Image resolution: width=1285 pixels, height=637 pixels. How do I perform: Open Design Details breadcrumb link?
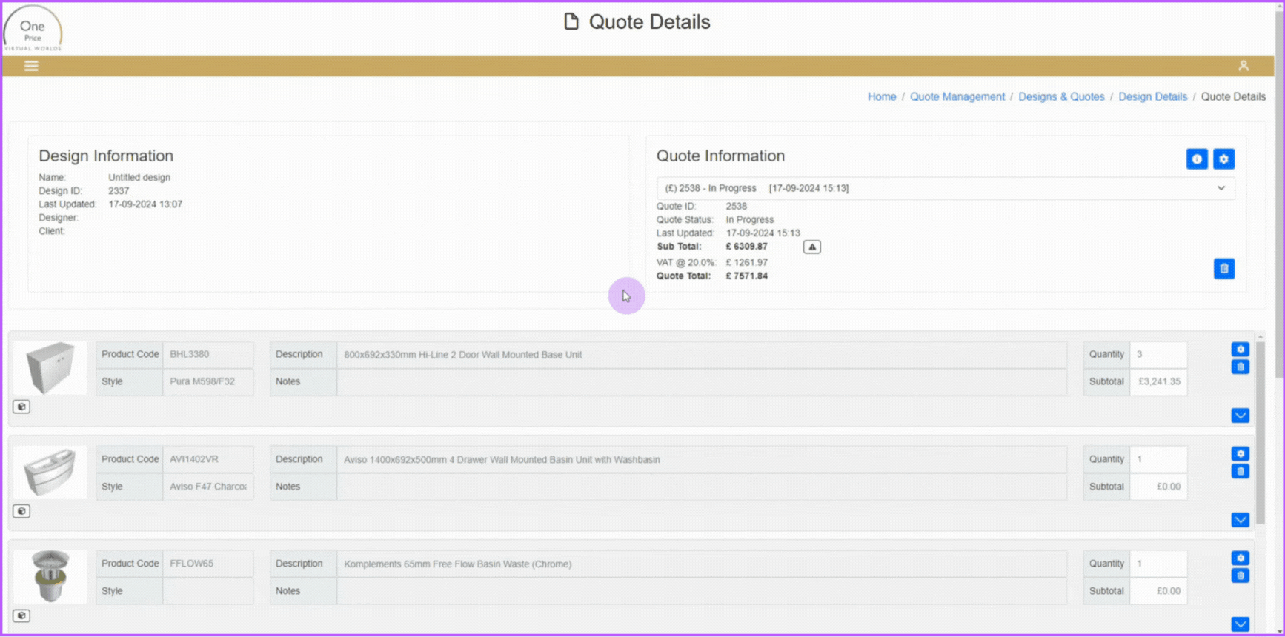pos(1152,97)
